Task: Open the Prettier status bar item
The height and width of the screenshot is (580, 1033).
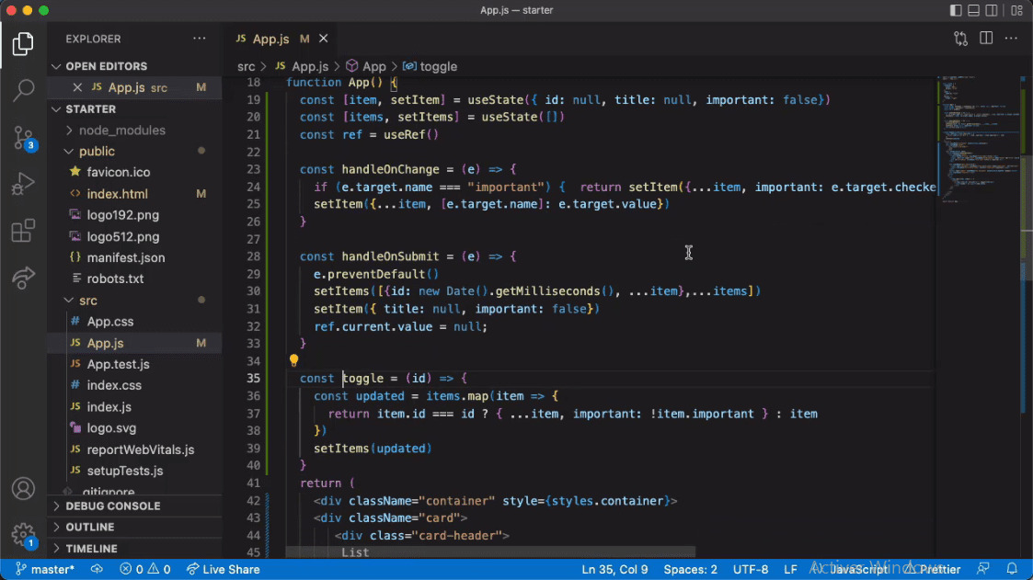Action: 937,569
